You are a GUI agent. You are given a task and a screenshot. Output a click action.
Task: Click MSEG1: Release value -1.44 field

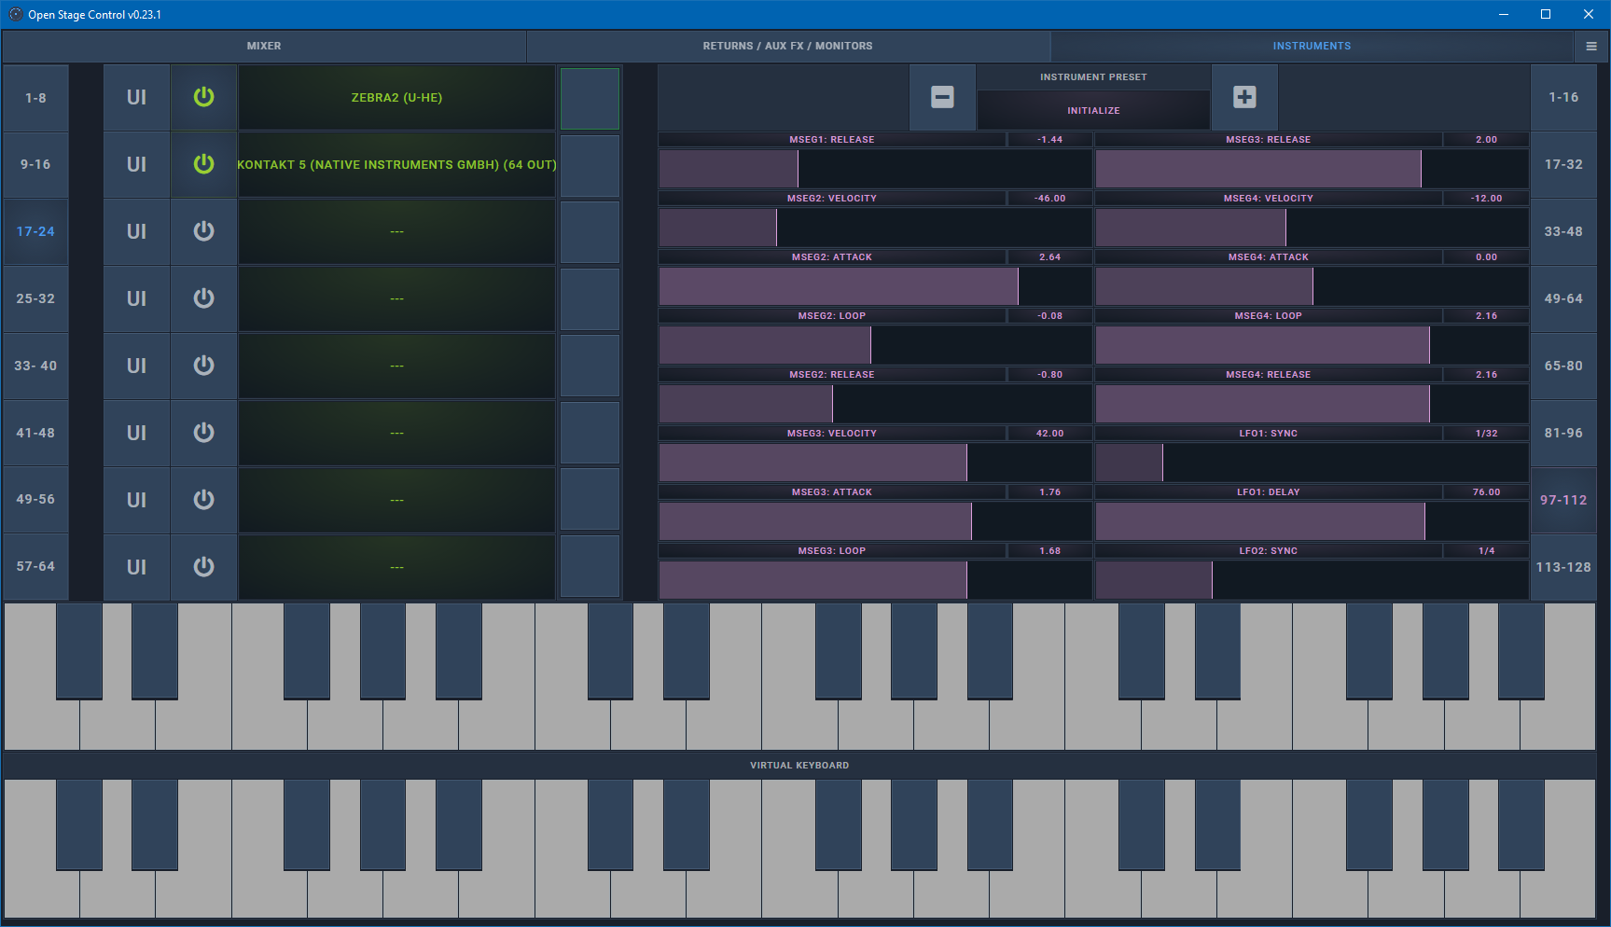tap(1049, 139)
